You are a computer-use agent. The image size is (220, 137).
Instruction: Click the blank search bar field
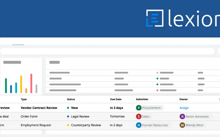[108, 51]
